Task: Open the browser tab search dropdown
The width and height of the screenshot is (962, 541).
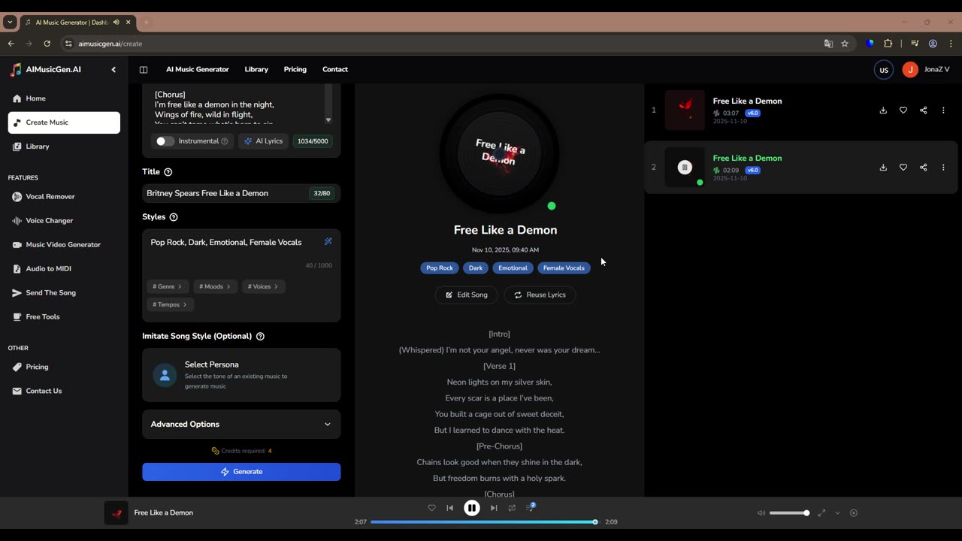Action: click(x=10, y=23)
